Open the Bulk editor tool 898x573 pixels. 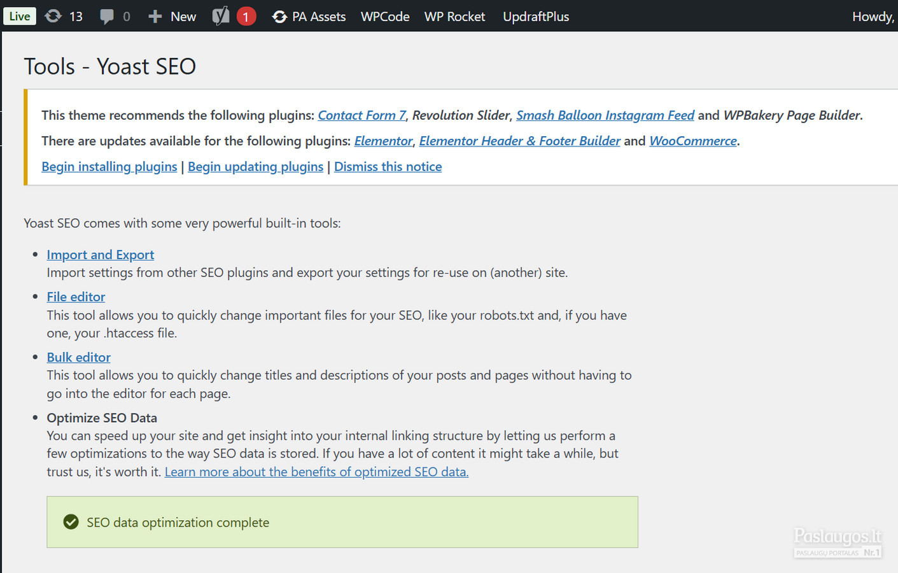[79, 357]
